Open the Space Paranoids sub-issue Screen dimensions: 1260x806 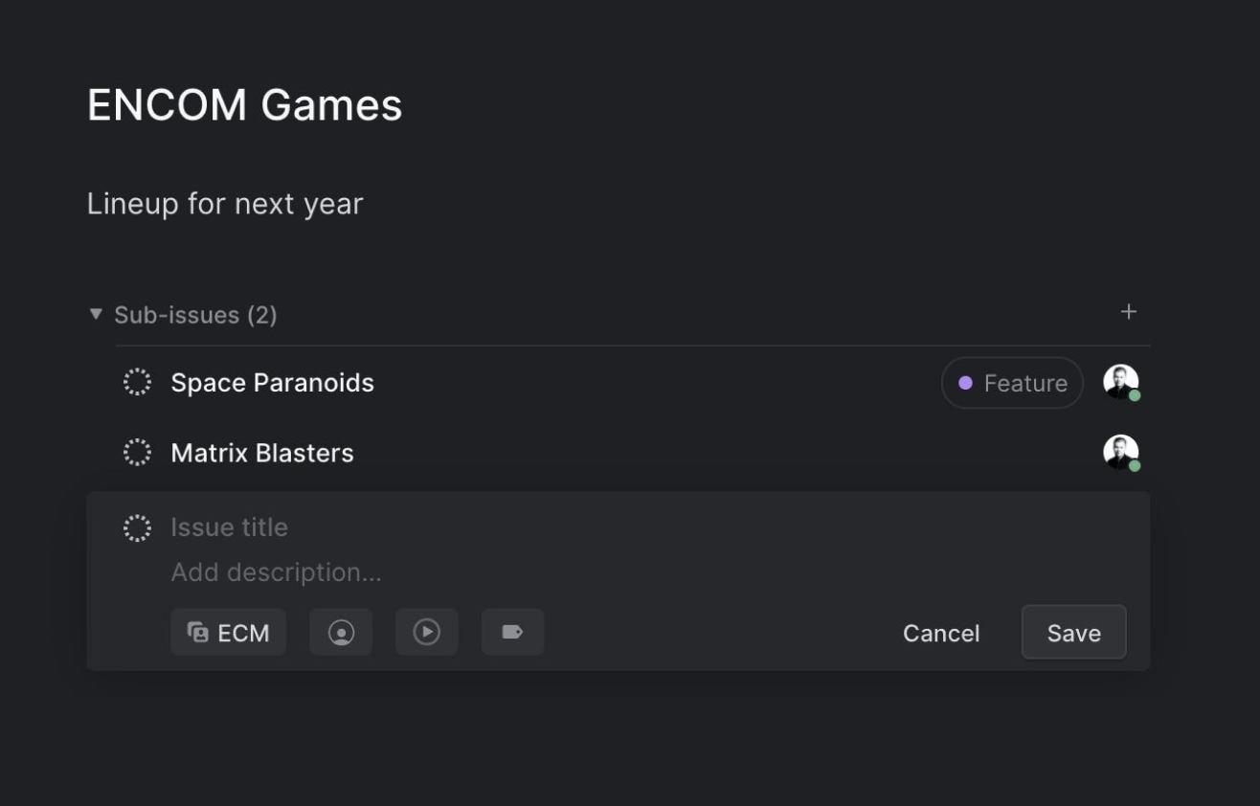tap(272, 382)
